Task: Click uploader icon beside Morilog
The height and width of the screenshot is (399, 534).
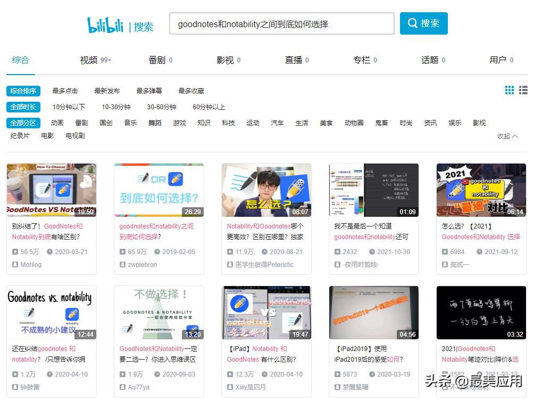Action: click(x=15, y=265)
